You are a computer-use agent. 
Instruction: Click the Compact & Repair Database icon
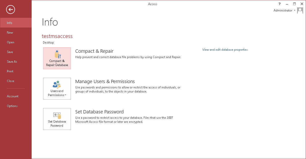(x=57, y=54)
